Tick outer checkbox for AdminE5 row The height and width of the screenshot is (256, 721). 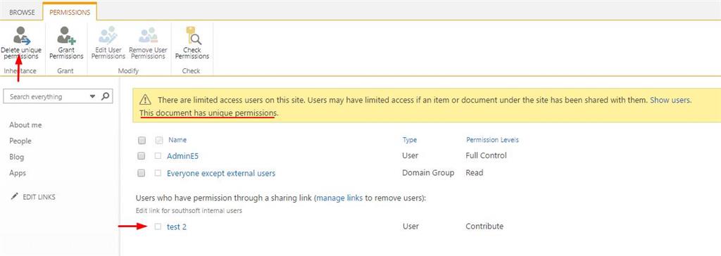(142, 156)
